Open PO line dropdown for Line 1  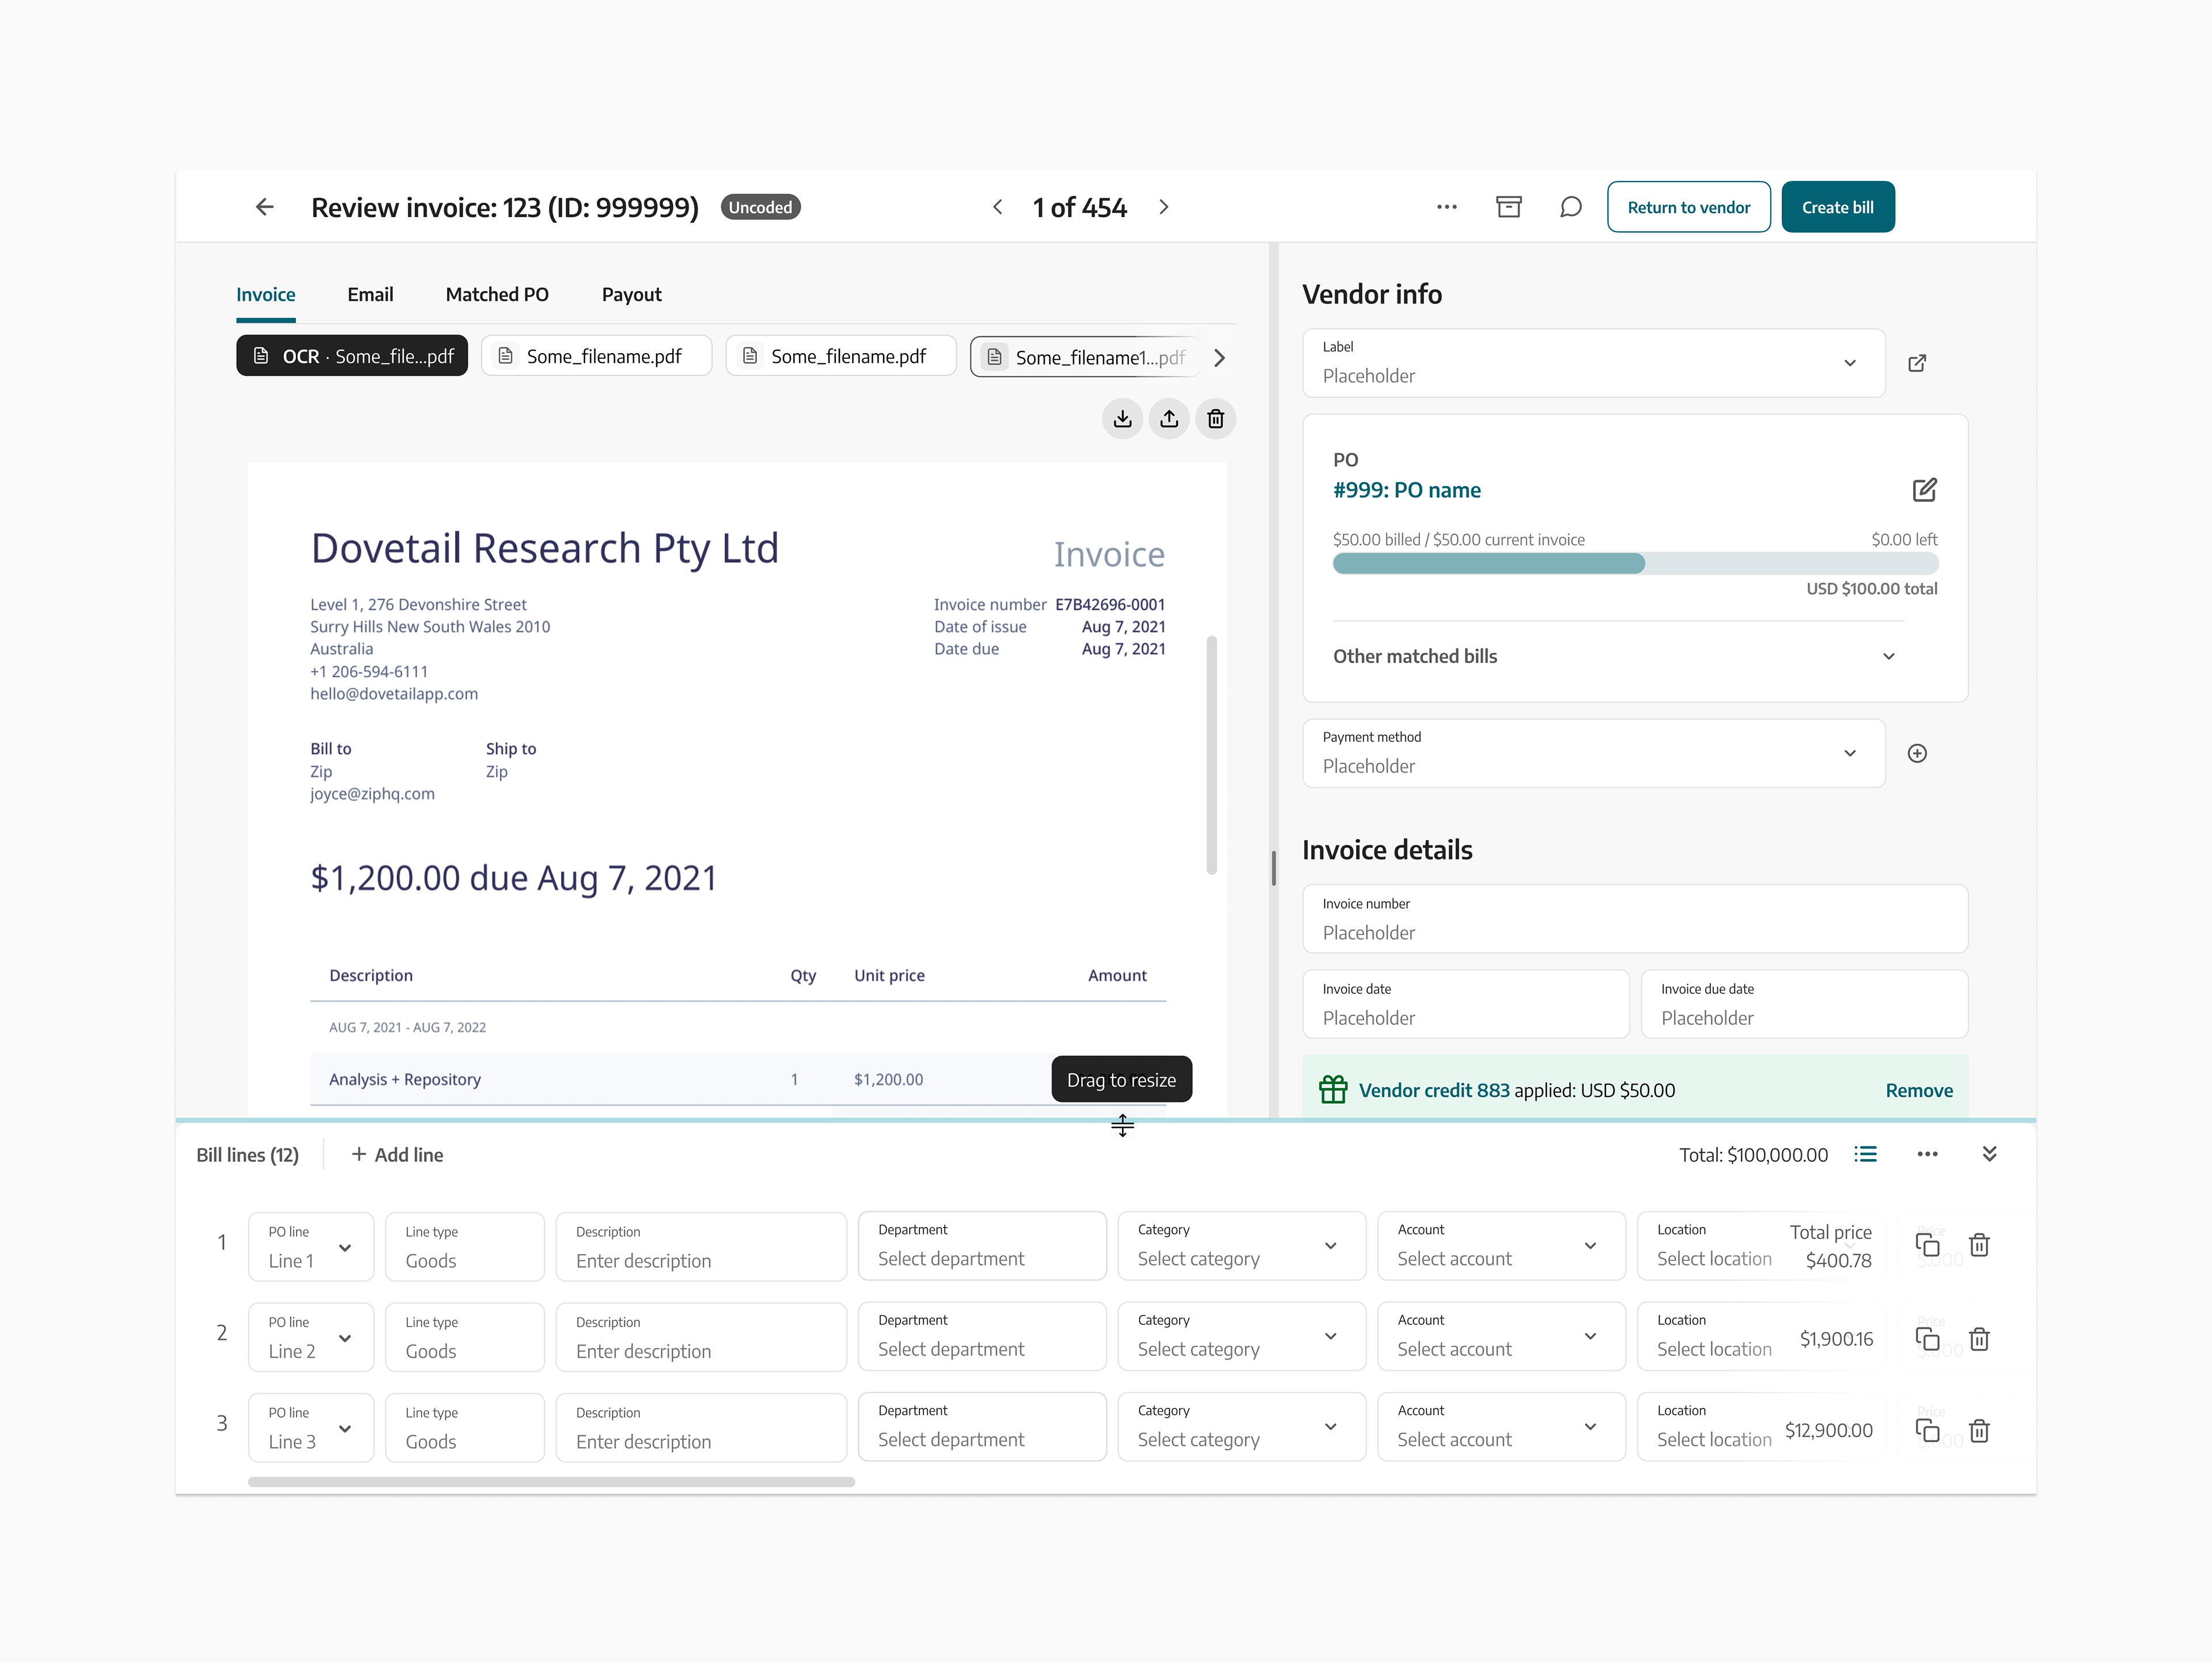(x=311, y=1247)
